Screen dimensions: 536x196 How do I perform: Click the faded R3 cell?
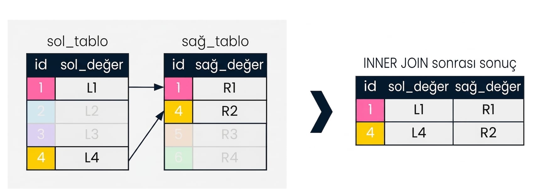(230, 135)
